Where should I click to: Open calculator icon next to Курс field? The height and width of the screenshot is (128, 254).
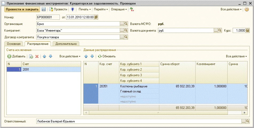click(248, 31)
